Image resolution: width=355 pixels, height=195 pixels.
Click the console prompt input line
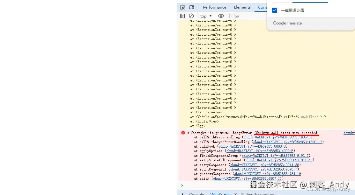(x=267, y=185)
